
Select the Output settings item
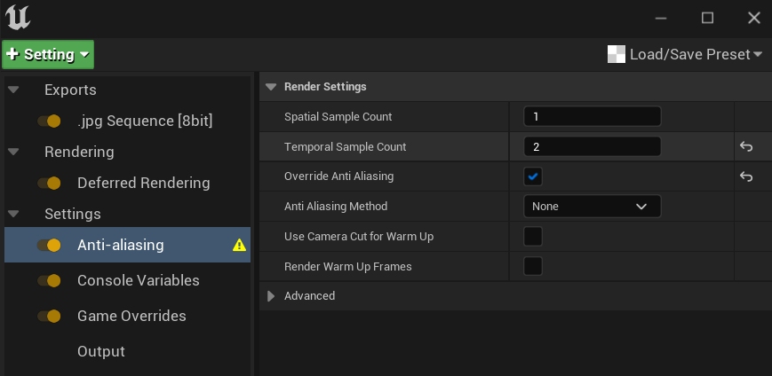[101, 352]
